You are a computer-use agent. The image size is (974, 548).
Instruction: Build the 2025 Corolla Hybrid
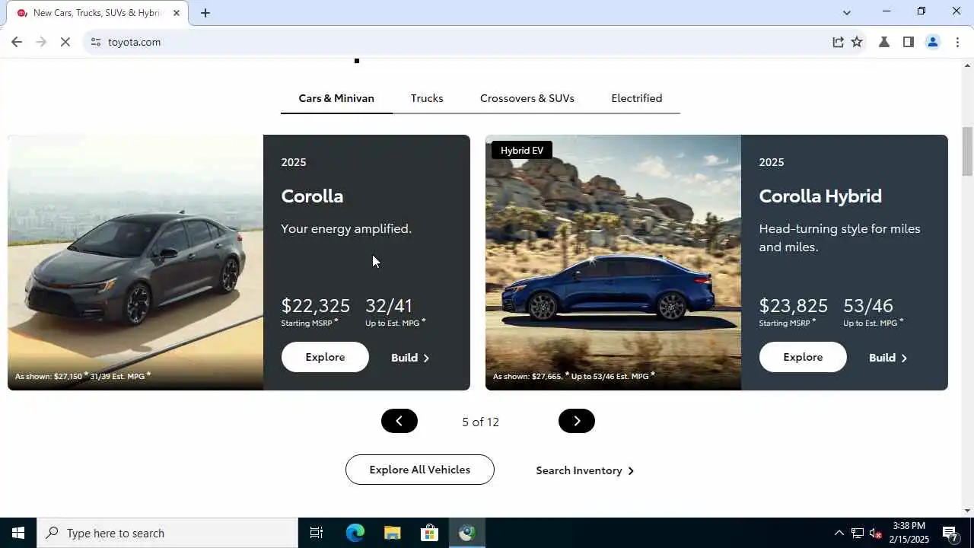[888, 358]
